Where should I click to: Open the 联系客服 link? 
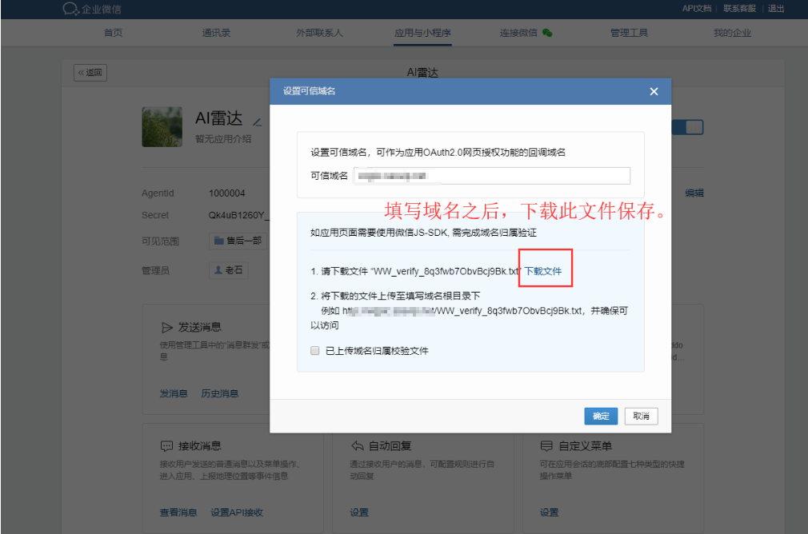739,8
